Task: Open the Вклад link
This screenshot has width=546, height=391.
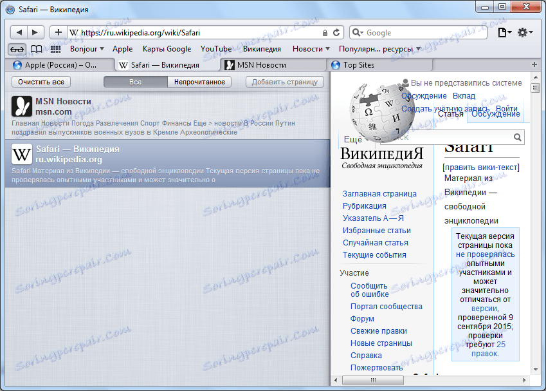Action: [464, 96]
